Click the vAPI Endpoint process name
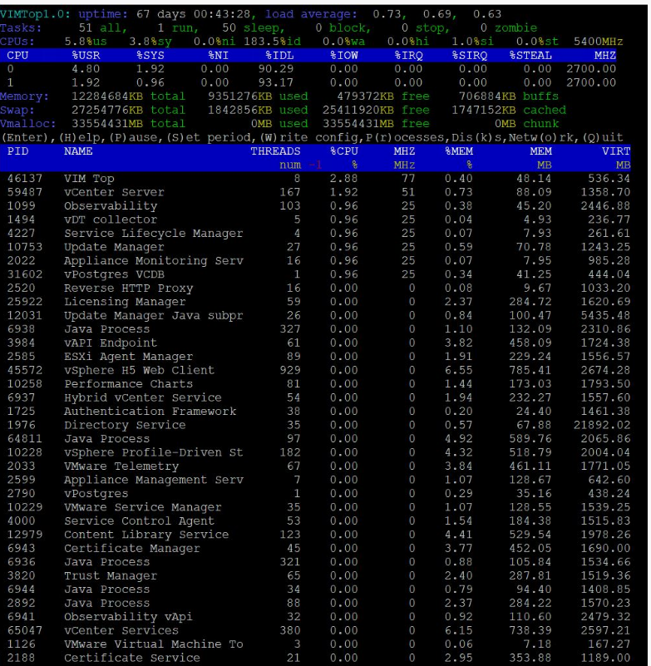 111,343
